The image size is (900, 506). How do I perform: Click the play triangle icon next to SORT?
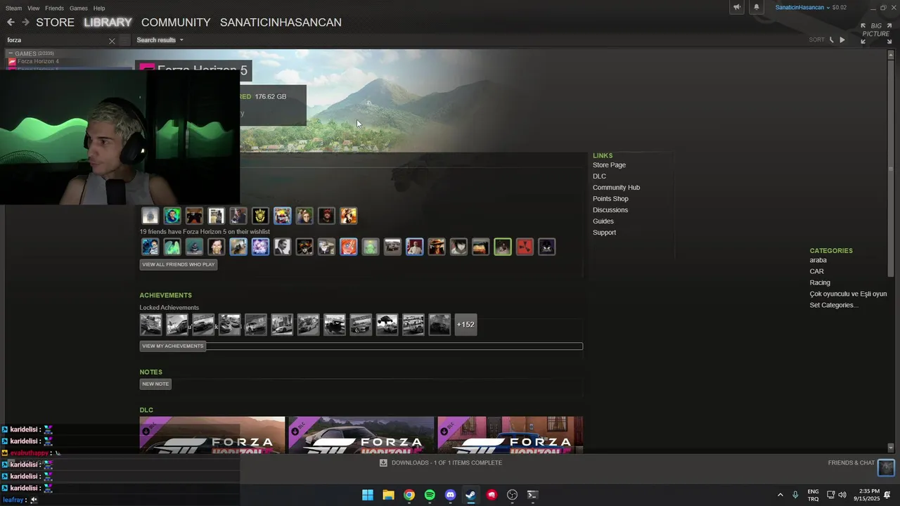(x=842, y=40)
